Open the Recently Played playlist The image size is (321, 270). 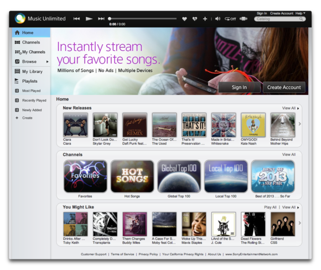pos(31,100)
